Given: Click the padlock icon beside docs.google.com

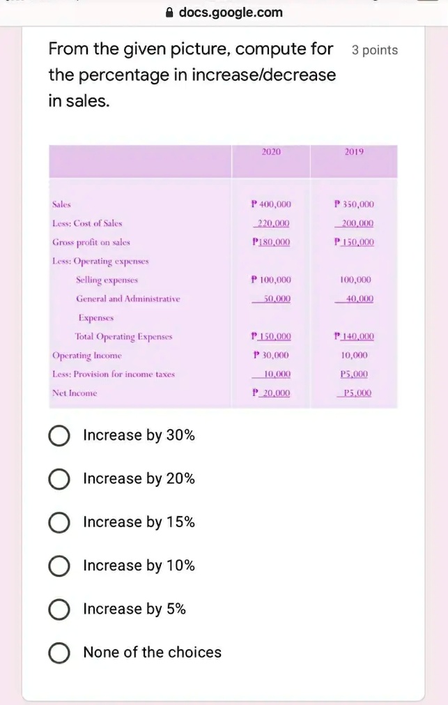Looking at the screenshot, I should pyautogui.click(x=169, y=13).
